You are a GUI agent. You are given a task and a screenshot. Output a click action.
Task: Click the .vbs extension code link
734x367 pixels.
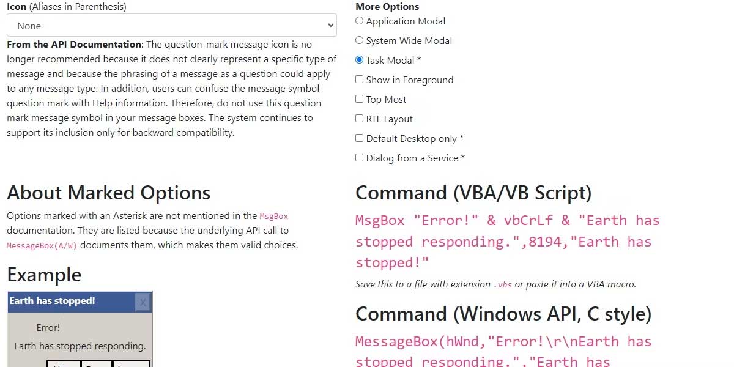(503, 285)
